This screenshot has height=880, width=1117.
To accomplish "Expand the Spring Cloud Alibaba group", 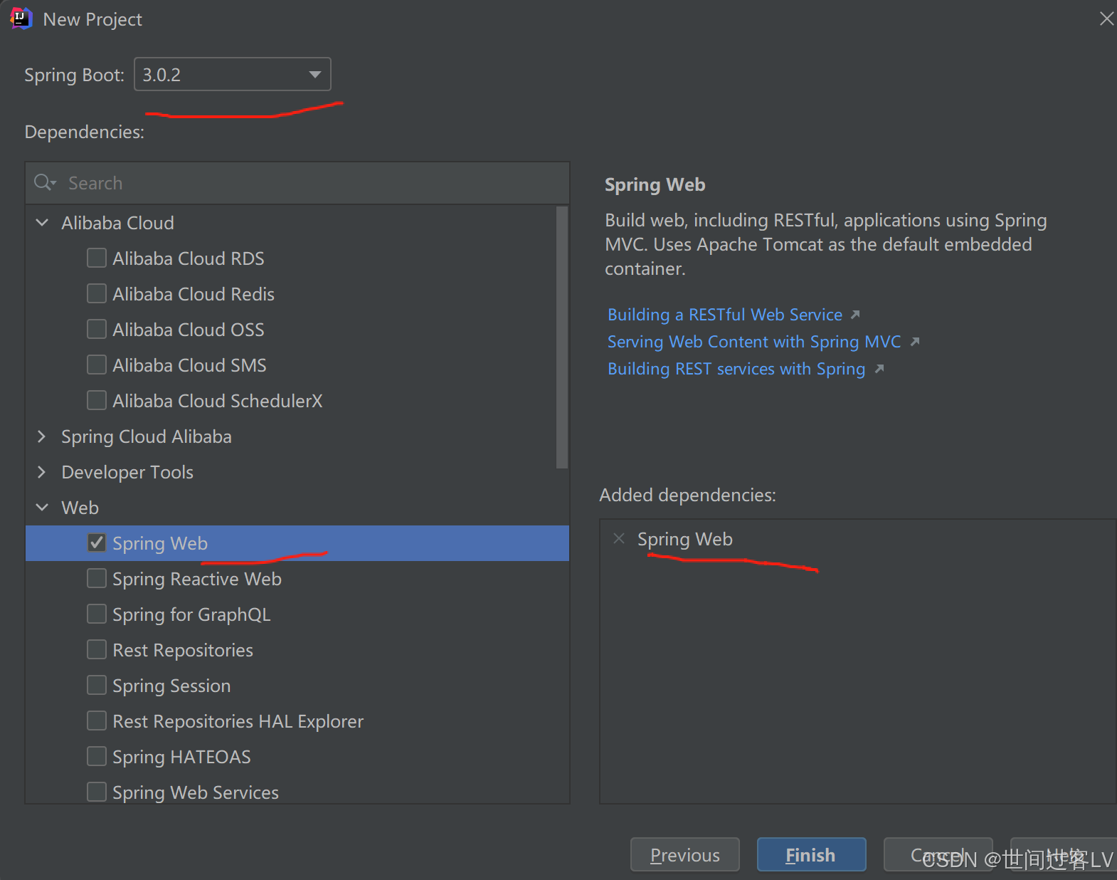I will coord(42,436).
